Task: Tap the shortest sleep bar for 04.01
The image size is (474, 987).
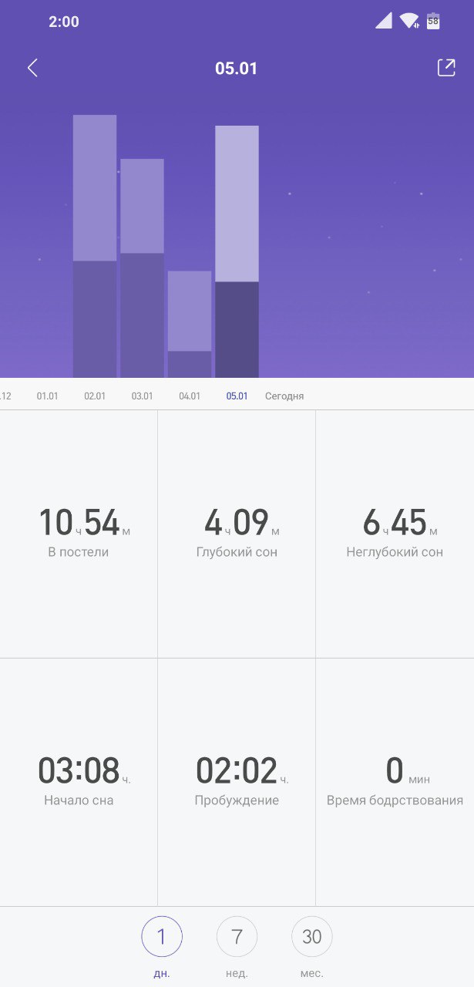Action: 190,324
